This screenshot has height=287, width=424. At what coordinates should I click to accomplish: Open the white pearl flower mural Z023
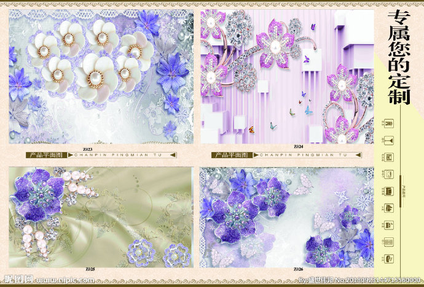point(101,77)
